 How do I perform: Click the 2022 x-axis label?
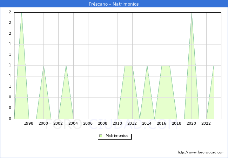click(206, 123)
